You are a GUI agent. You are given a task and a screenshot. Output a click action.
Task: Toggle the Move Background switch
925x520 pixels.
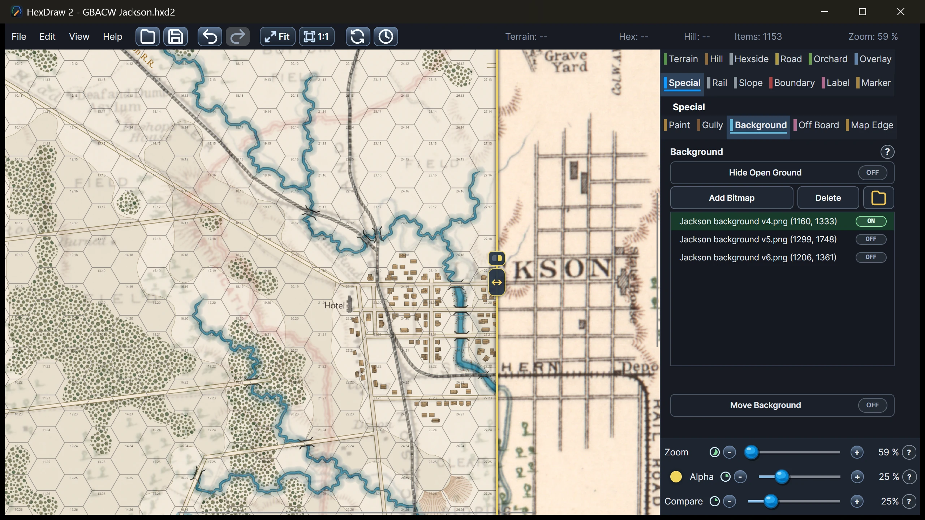(x=872, y=405)
